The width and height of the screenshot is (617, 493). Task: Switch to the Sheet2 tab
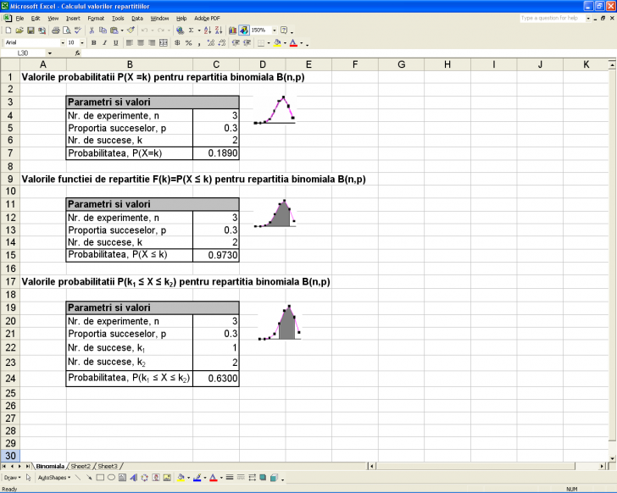point(81,466)
